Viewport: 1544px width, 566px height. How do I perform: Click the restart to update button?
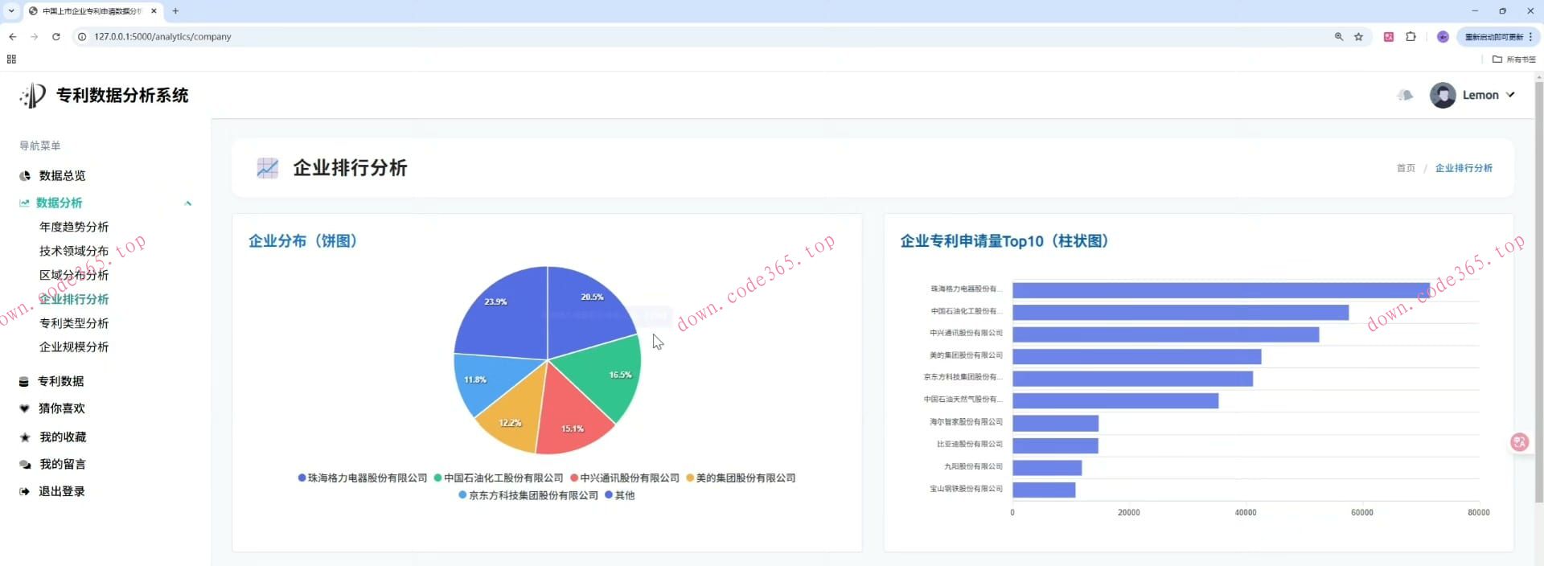coord(1498,36)
